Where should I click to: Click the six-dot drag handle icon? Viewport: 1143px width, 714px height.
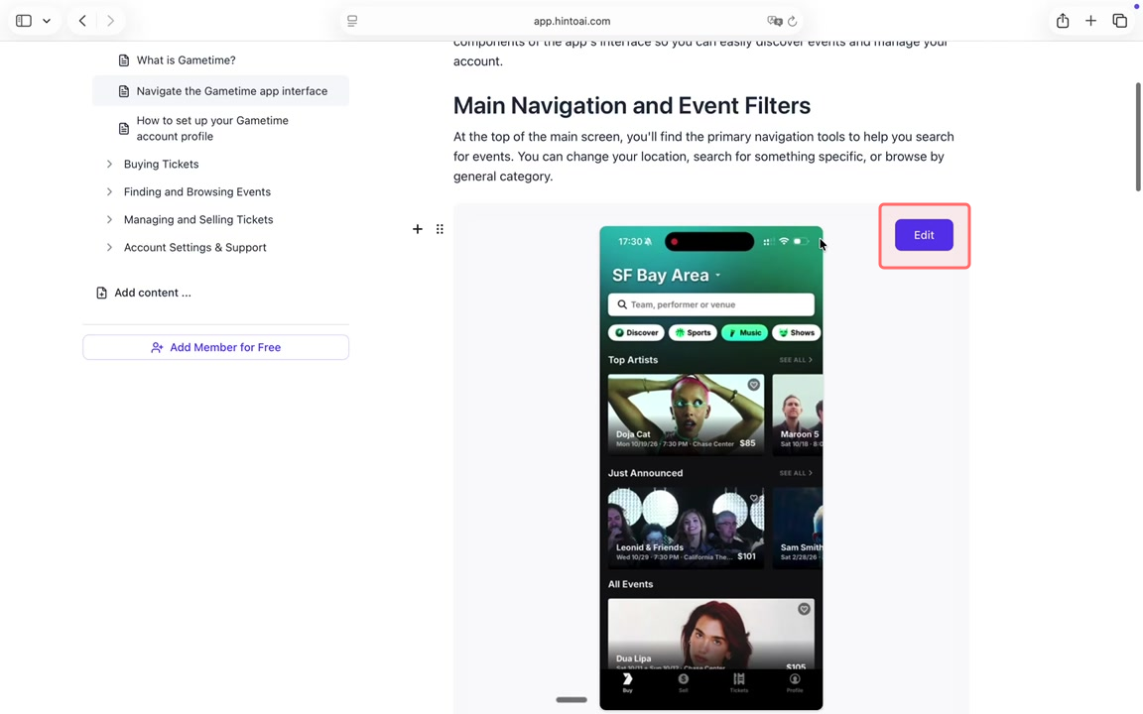pos(440,229)
